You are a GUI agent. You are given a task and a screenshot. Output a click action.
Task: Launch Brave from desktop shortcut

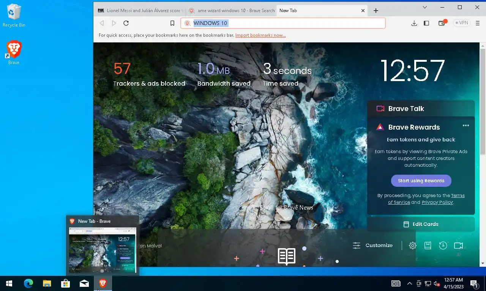pos(14,53)
